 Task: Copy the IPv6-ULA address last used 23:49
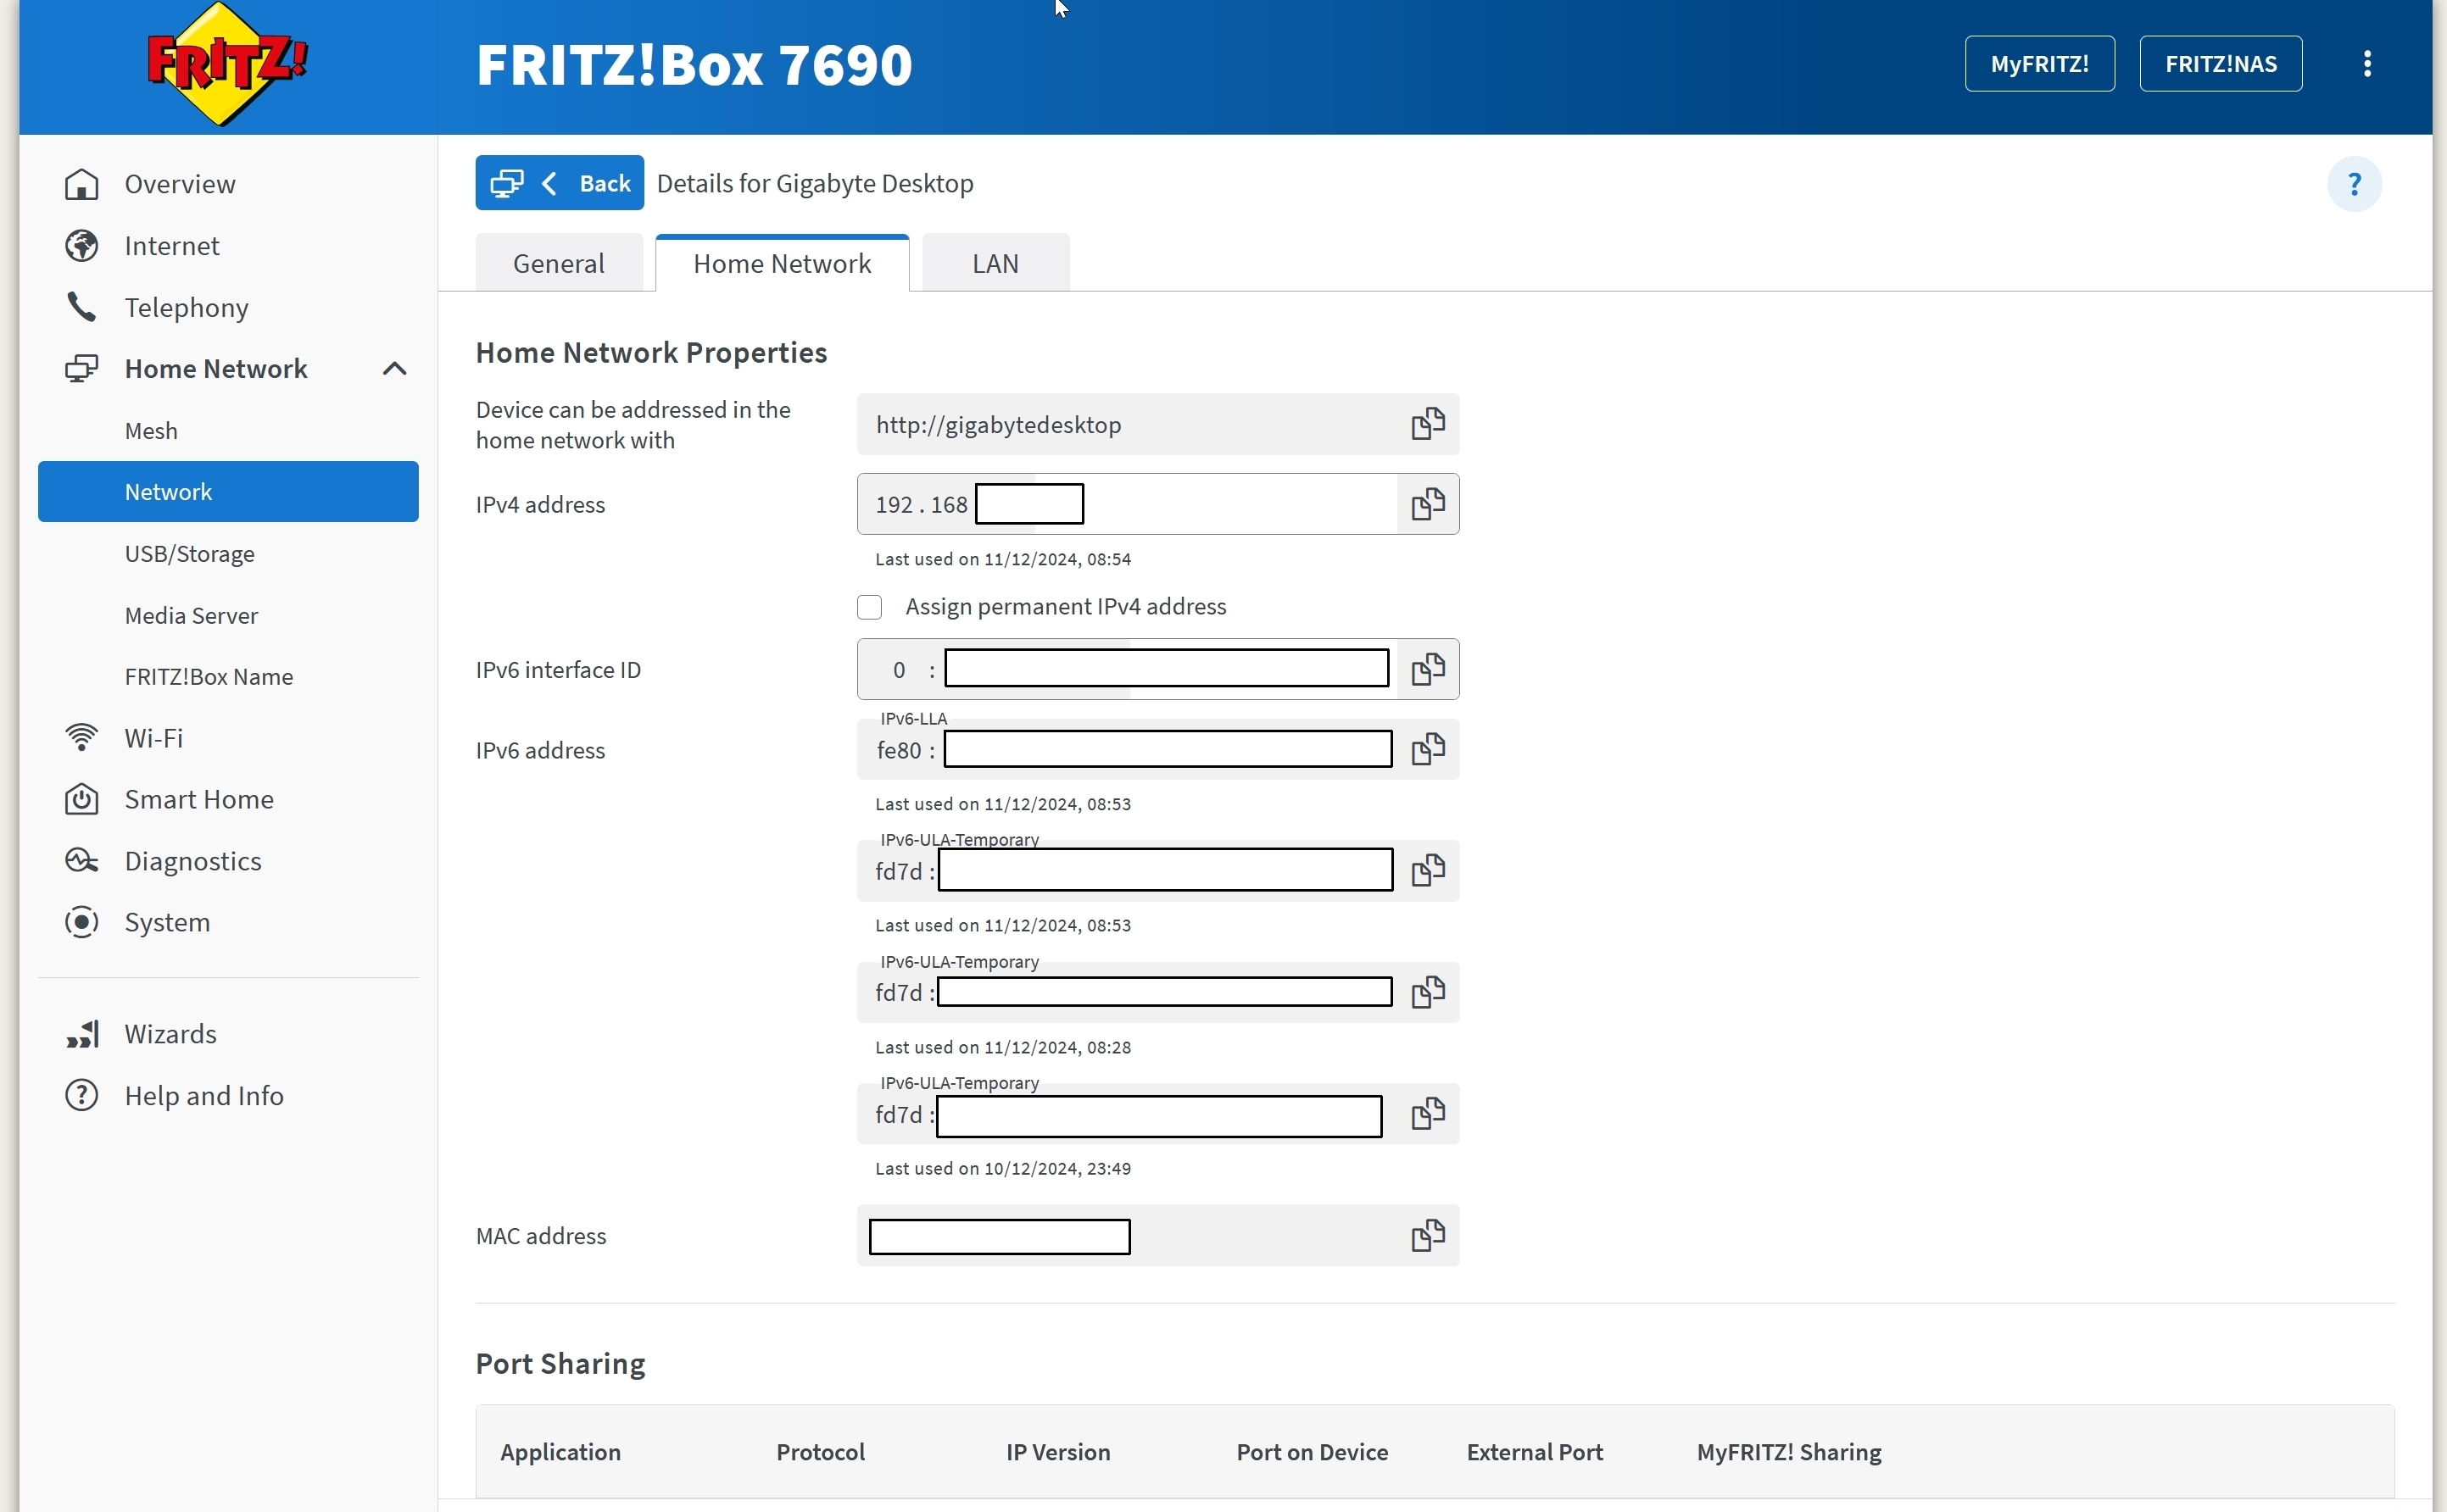coord(1428,1113)
